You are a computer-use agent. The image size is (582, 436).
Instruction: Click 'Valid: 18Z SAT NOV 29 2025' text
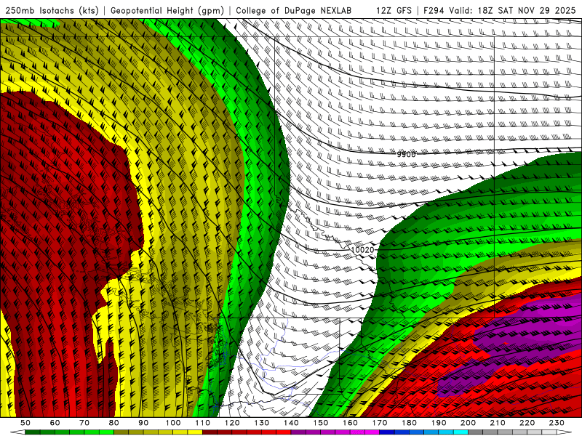[513, 10]
